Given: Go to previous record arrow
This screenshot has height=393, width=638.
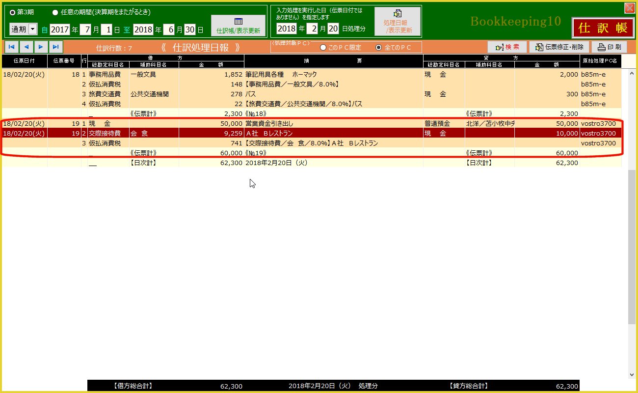Looking at the screenshot, I should 27,47.
